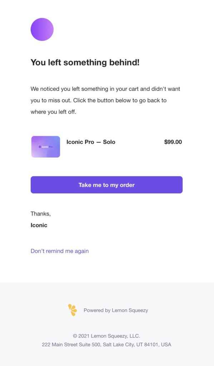
Task: Click the yellow Lemon Squeezy lemon icon
Action: (x=72, y=310)
